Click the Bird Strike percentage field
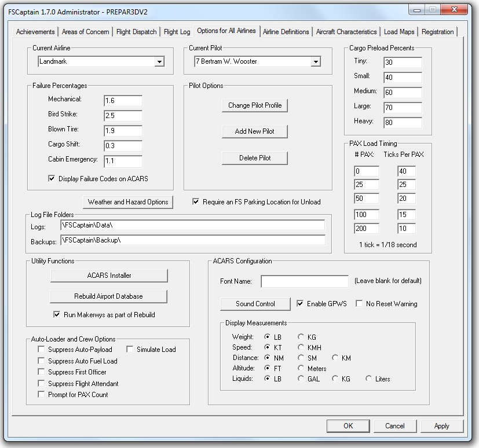The image size is (479, 448). click(123, 116)
